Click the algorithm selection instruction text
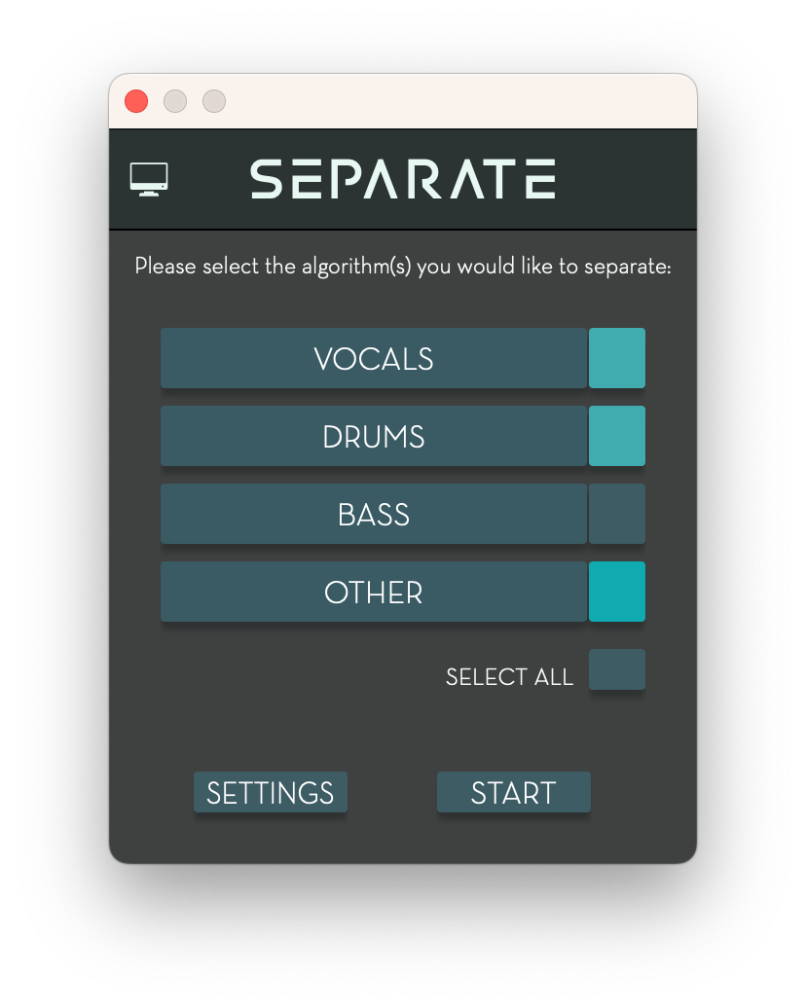This screenshot has width=806, height=1008. pyautogui.click(x=403, y=266)
